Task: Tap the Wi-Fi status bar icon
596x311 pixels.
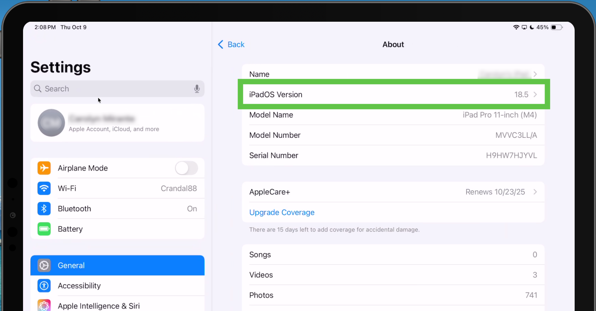Action: click(x=516, y=27)
